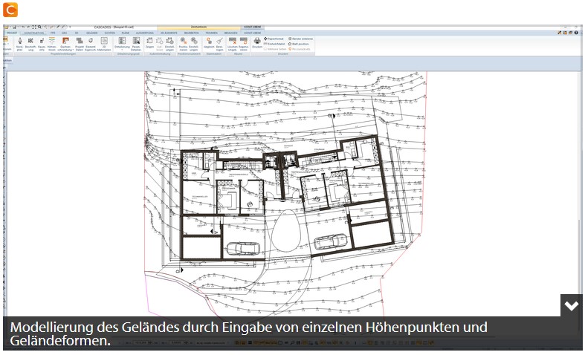This screenshot has height=355, width=585.
Task: Open the Dachverschneidung dropdown arrow
Action: point(72,50)
